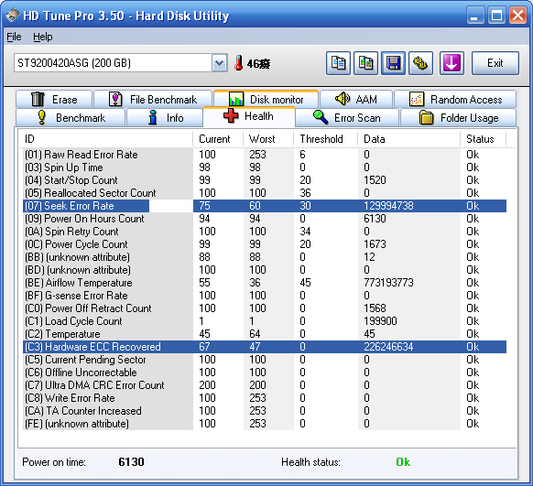Select the Offline Uncorrectable row

click(x=265, y=373)
